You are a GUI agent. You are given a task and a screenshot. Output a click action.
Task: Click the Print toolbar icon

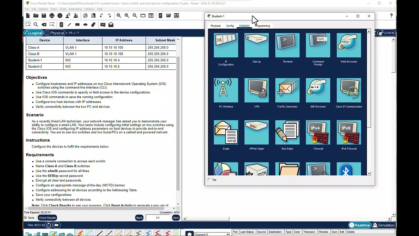point(52,16)
